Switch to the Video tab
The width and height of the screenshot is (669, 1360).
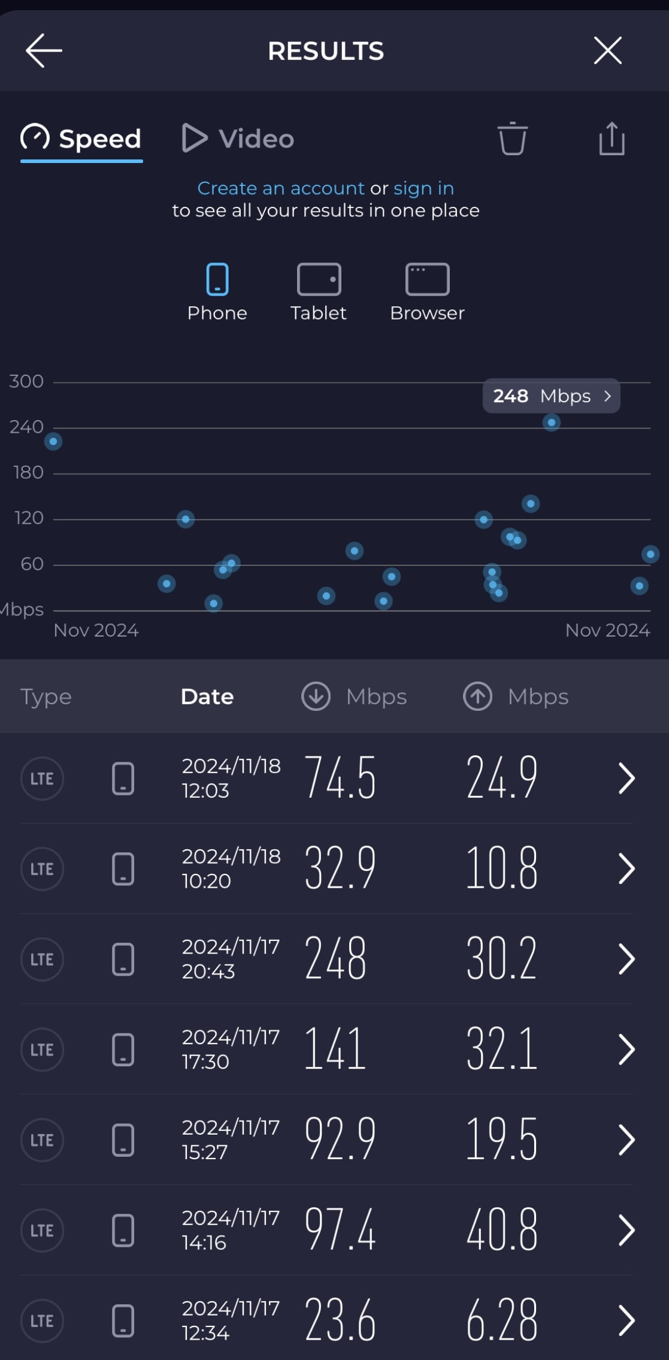(238, 138)
